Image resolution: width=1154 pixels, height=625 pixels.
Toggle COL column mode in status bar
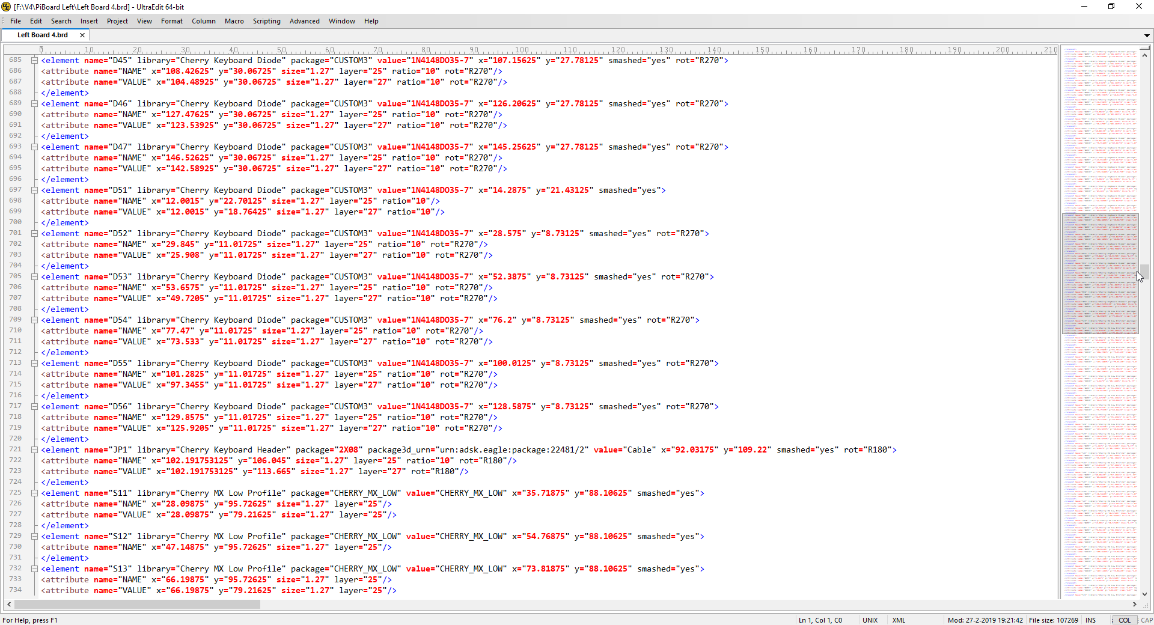[1125, 620]
